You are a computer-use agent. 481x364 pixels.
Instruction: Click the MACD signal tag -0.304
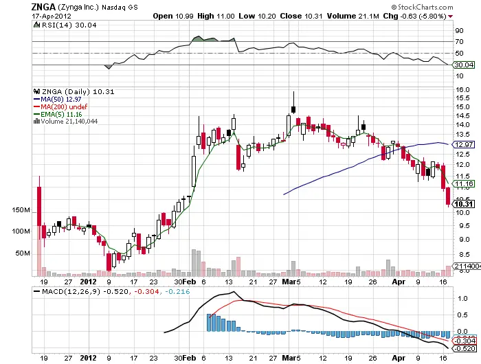[465, 341]
